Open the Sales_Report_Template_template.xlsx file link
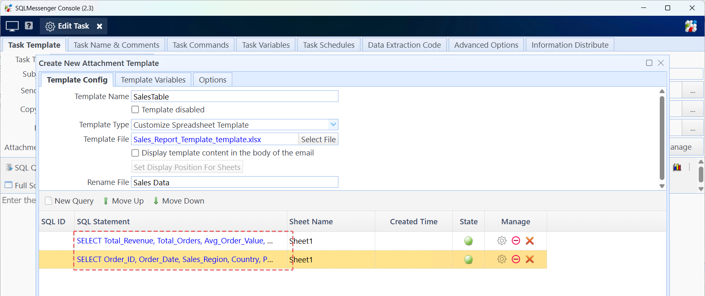 click(x=197, y=139)
